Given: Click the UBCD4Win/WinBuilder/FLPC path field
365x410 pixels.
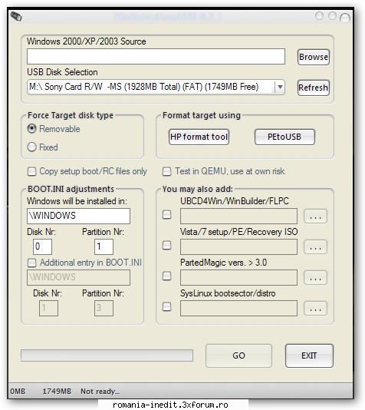Looking at the screenshot, I should click(x=238, y=216).
